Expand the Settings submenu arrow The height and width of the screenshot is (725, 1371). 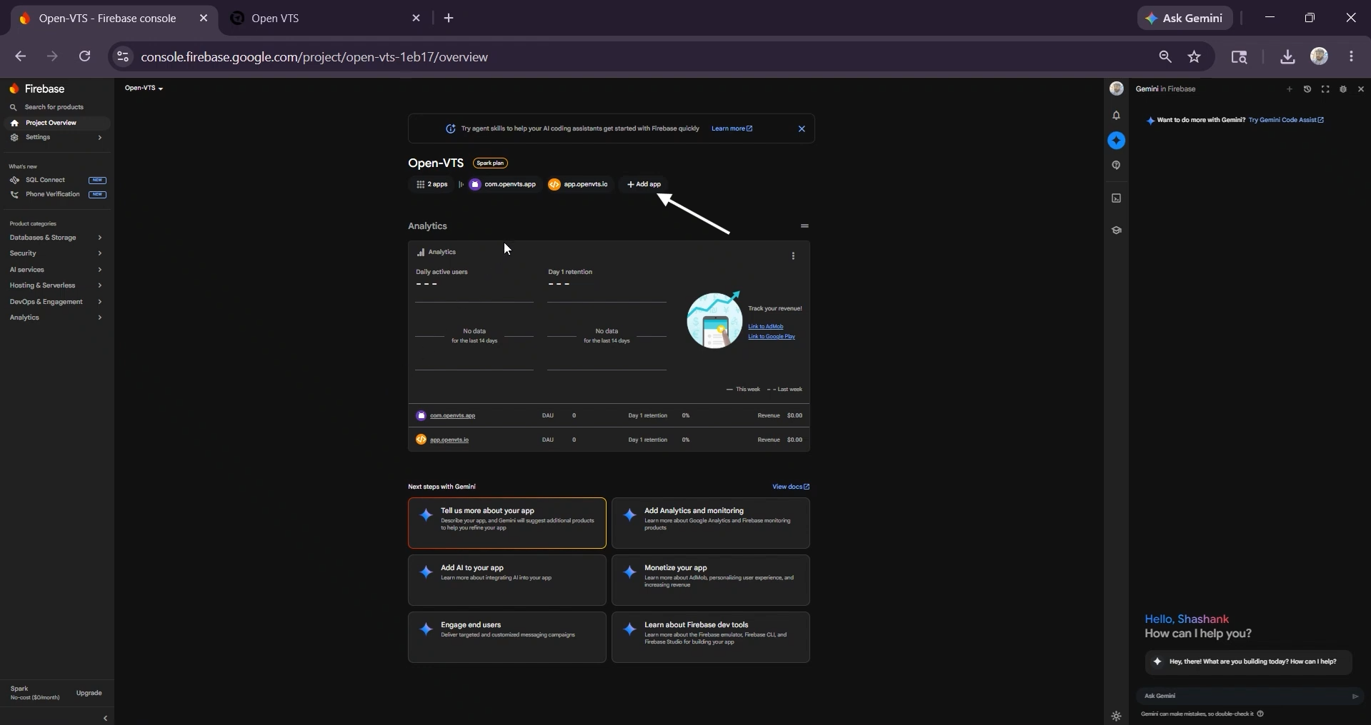(x=100, y=138)
